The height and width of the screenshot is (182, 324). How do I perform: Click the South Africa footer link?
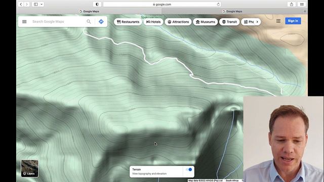tap(232, 180)
